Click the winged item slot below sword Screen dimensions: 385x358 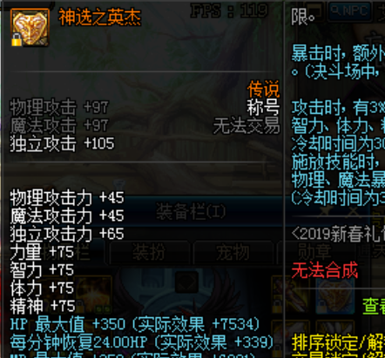(x=291, y=337)
